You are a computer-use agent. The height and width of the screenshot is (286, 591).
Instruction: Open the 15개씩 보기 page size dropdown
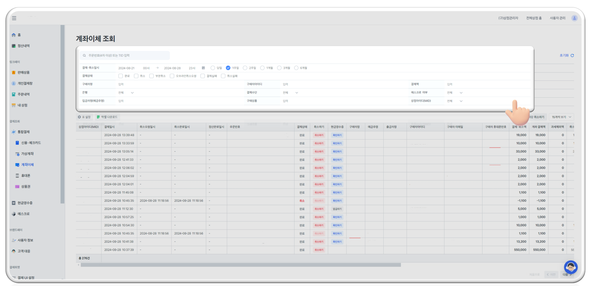pos(561,117)
